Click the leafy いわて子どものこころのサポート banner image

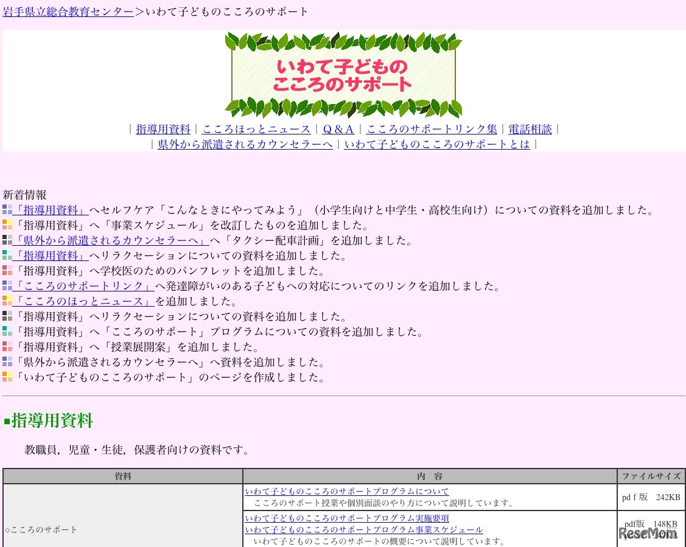pyautogui.click(x=343, y=74)
